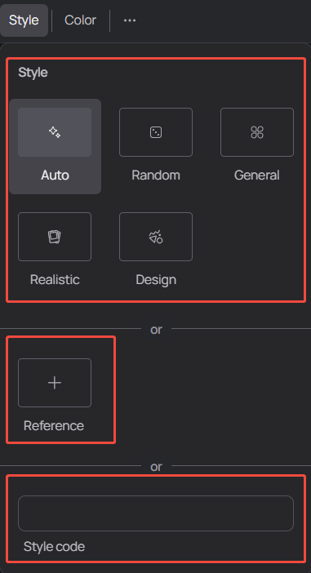Select the Auto style sparkle icon
This screenshot has width=311, height=573.
55,132
